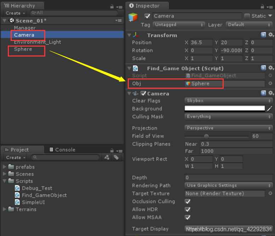Click the Search by Label tag icon
The image size is (275, 236).
click(x=116, y=157)
